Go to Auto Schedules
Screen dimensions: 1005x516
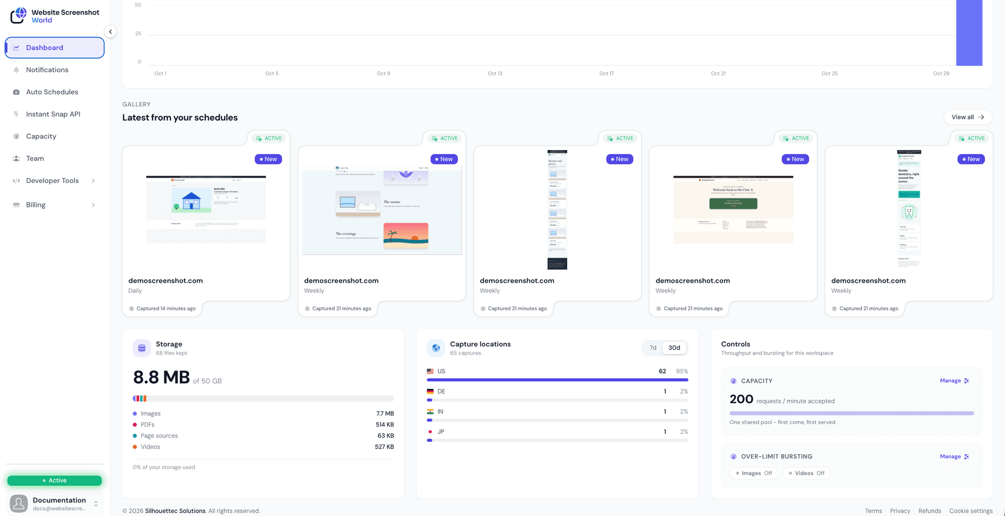tap(55, 92)
